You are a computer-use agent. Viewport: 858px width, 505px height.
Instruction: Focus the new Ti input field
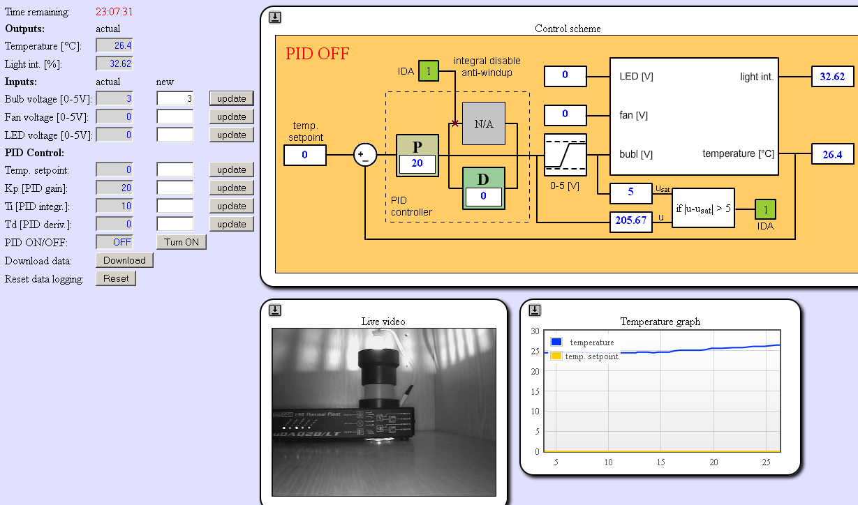(175, 206)
